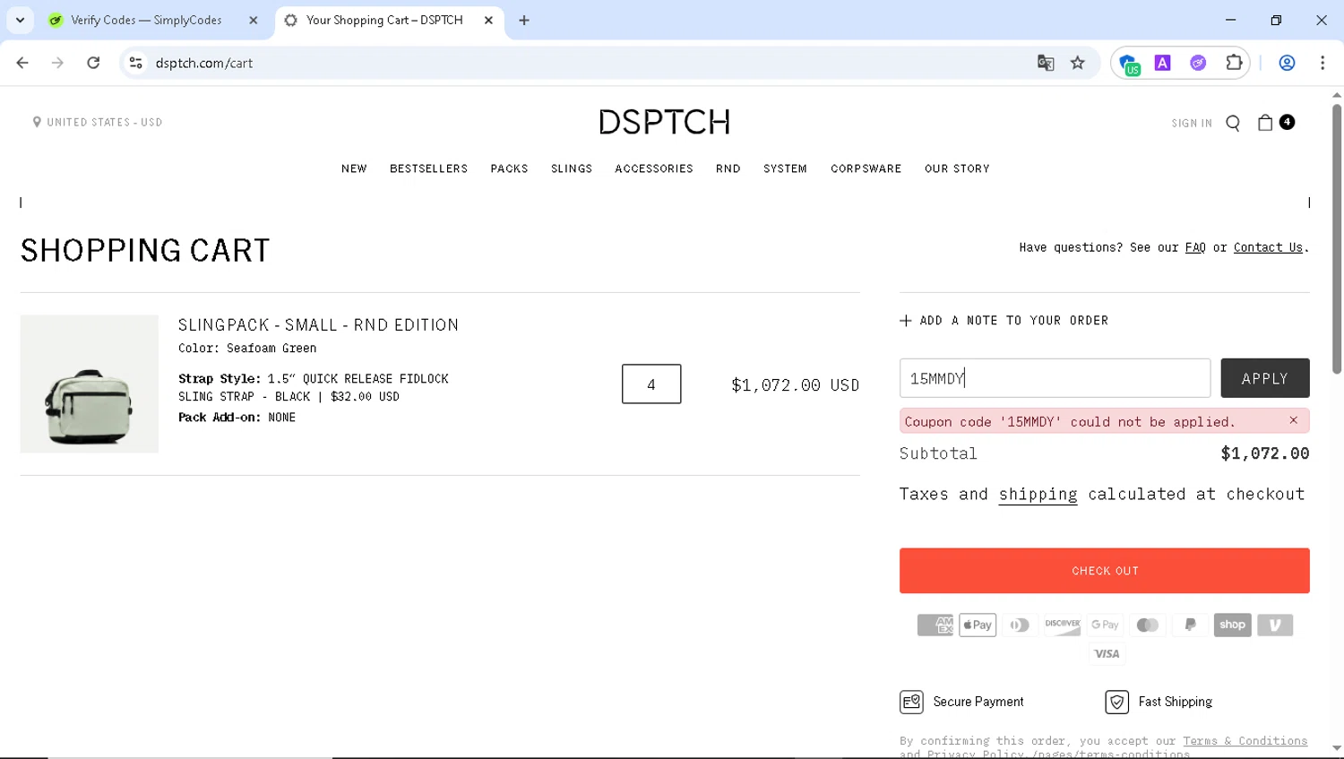Open the shield extension with US badge
1344x759 pixels.
1129,64
